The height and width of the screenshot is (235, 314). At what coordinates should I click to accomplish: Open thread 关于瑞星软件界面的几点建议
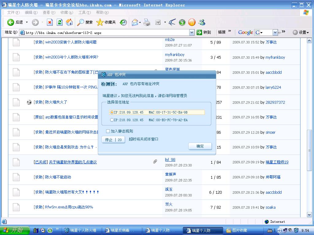click(x=73, y=162)
